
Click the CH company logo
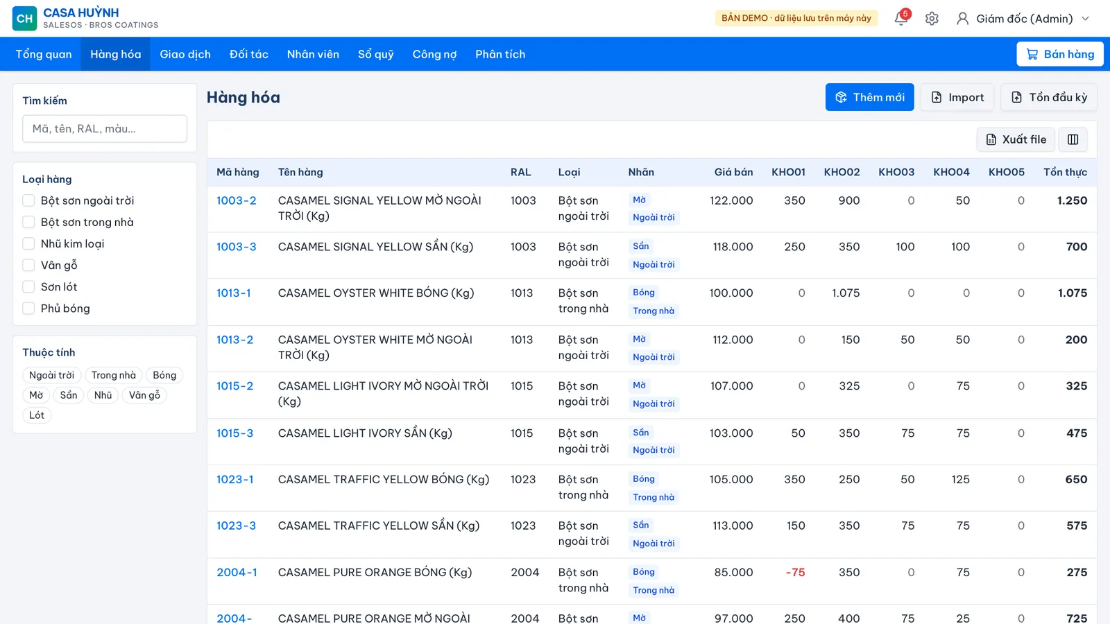point(24,19)
